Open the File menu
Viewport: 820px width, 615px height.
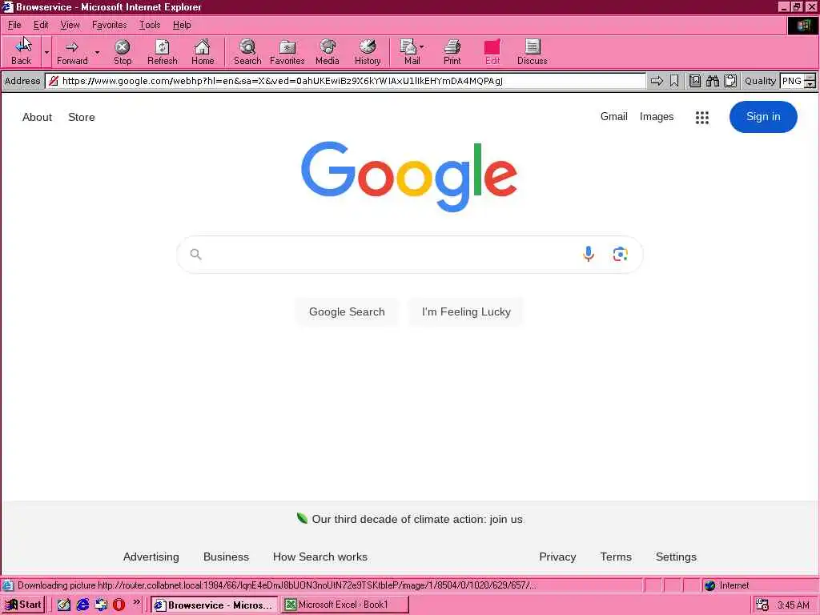coord(14,25)
